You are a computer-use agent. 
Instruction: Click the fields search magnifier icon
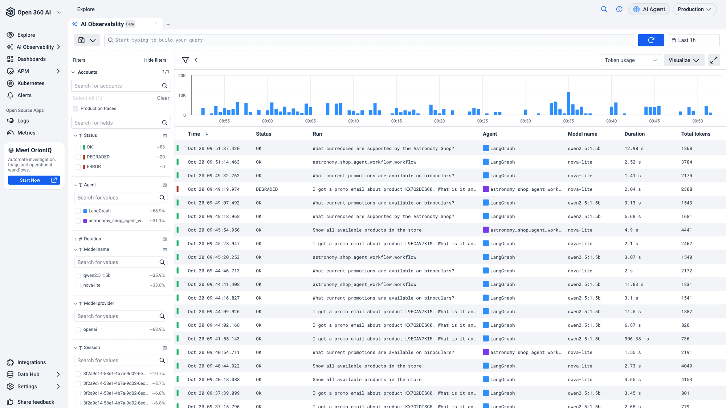coord(165,123)
